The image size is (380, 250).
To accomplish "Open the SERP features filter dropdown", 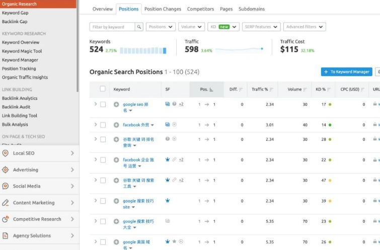I will coord(261,27).
